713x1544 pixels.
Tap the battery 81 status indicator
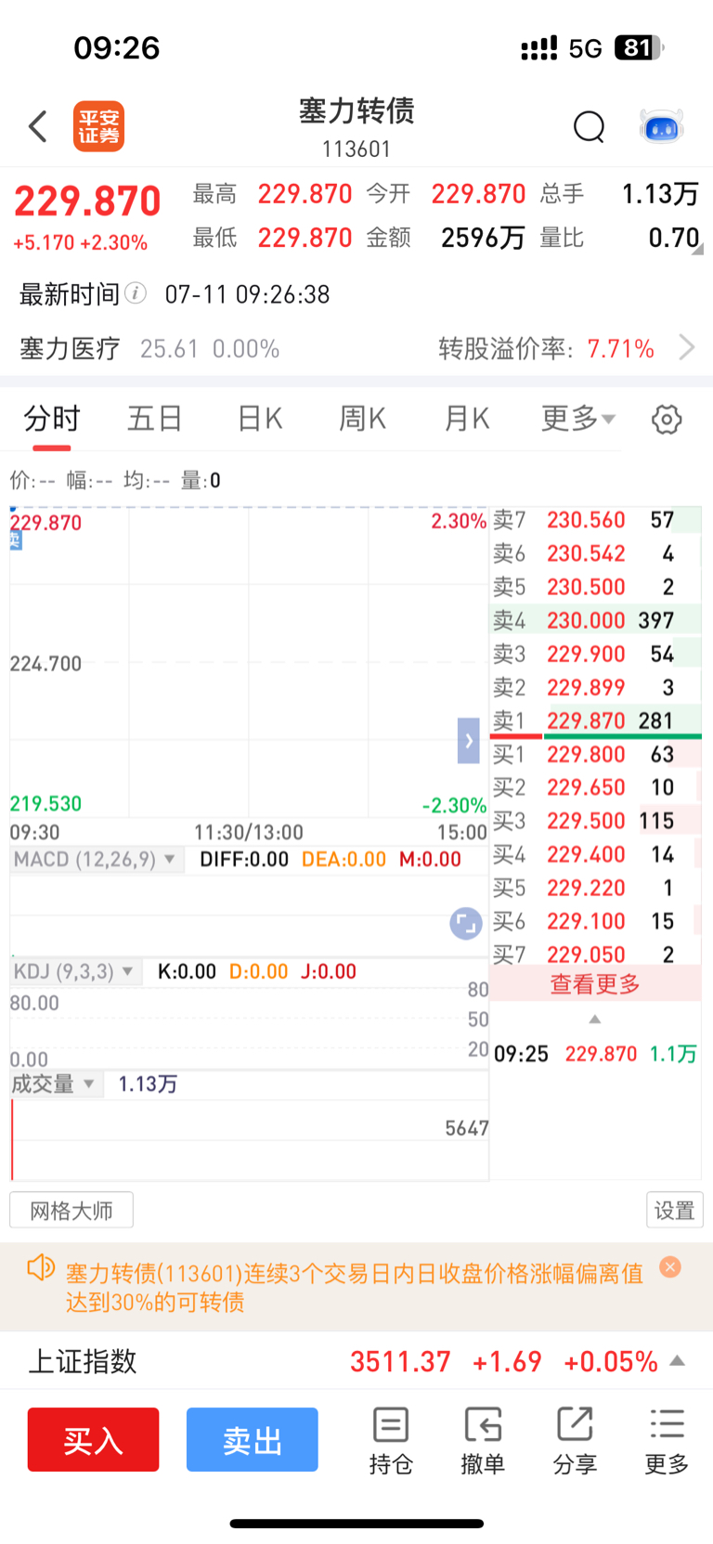pyautogui.click(x=639, y=47)
